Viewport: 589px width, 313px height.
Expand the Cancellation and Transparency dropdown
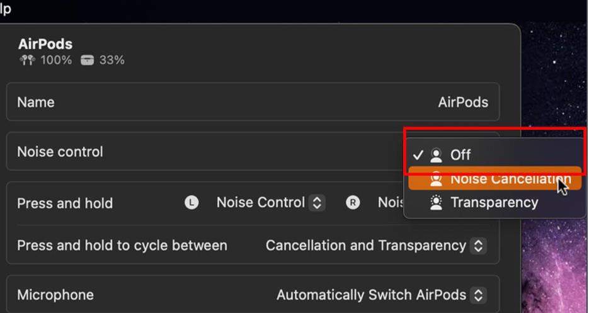tap(375, 246)
